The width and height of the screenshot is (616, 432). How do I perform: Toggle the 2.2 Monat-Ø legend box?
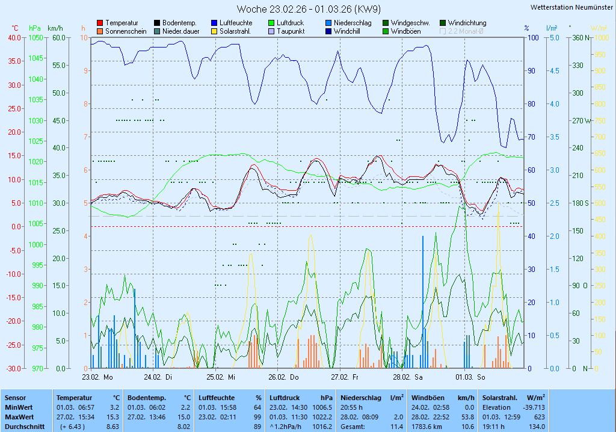443,31
